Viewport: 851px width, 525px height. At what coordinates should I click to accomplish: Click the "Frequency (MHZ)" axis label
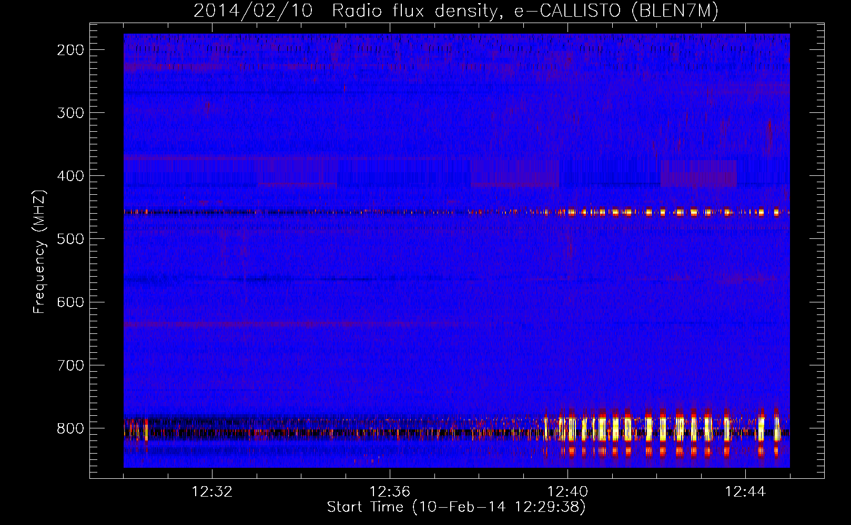click(x=40, y=252)
